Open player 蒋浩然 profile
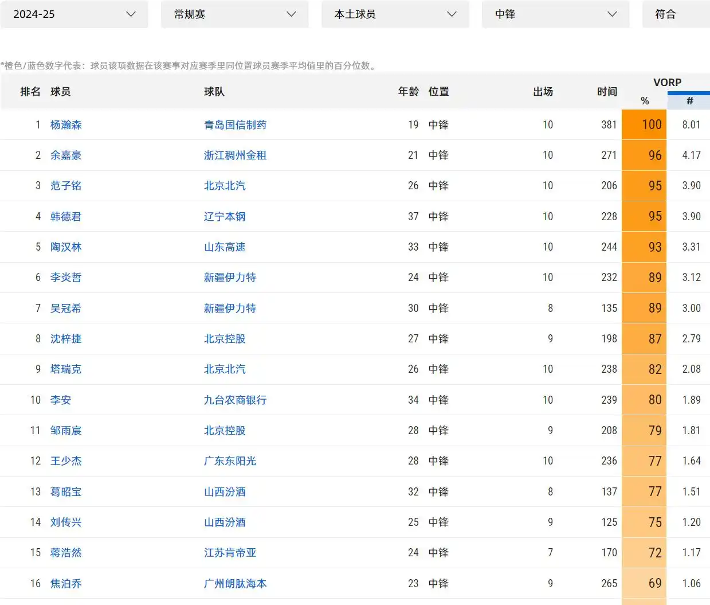Viewport: 710px width, 605px height. (x=66, y=553)
